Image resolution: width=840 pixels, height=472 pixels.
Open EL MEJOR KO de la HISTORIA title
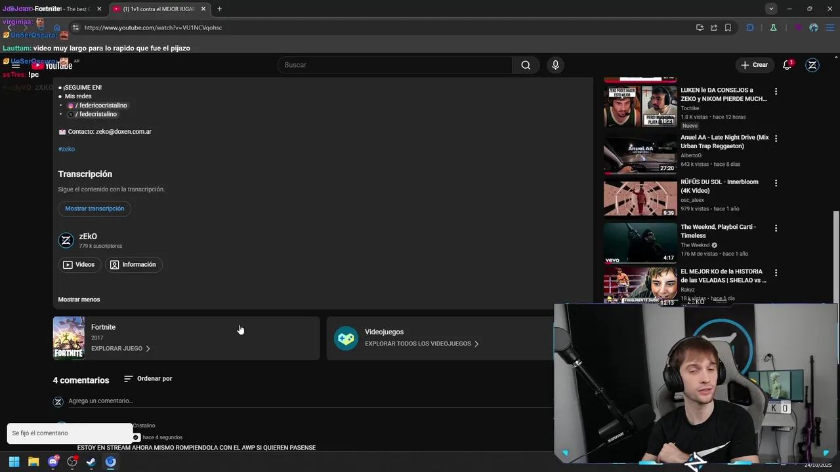[723, 276]
